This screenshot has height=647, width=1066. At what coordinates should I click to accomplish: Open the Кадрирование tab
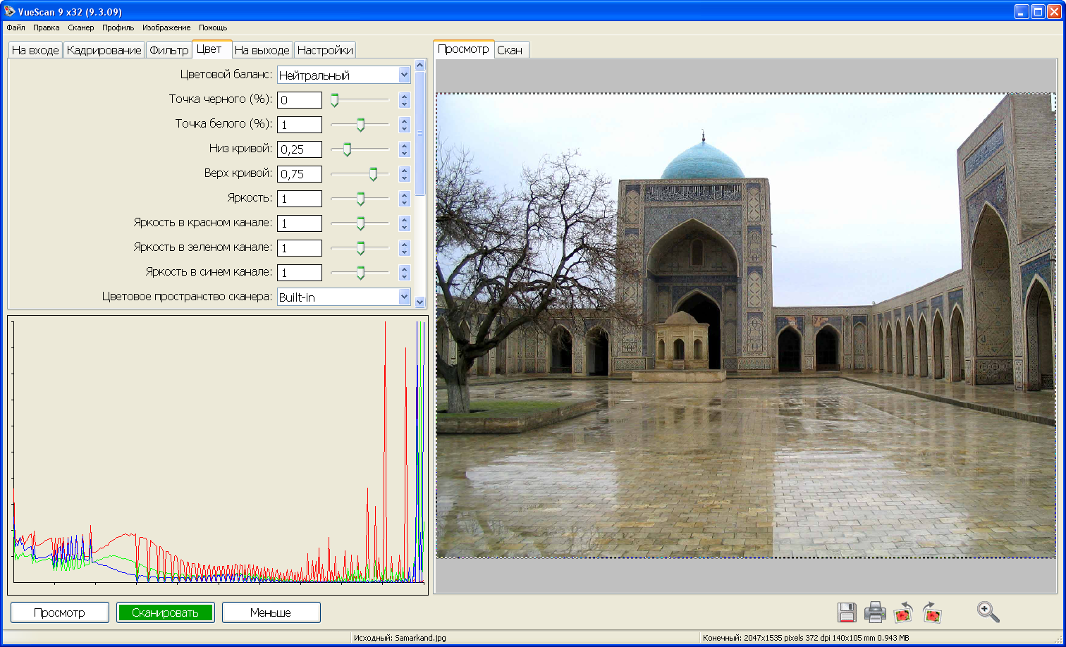tap(104, 50)
